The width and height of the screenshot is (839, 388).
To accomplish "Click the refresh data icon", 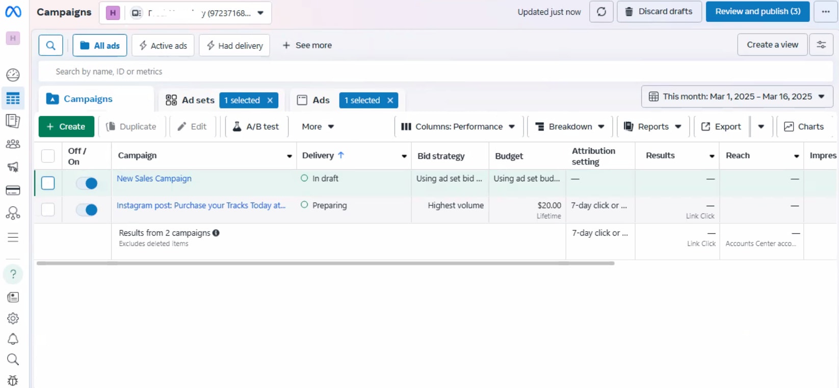I will click(601, 12).
